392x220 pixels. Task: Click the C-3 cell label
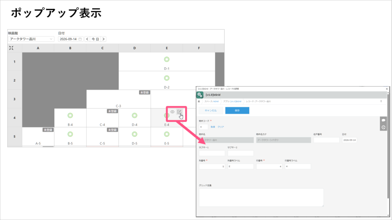point(119,106)
